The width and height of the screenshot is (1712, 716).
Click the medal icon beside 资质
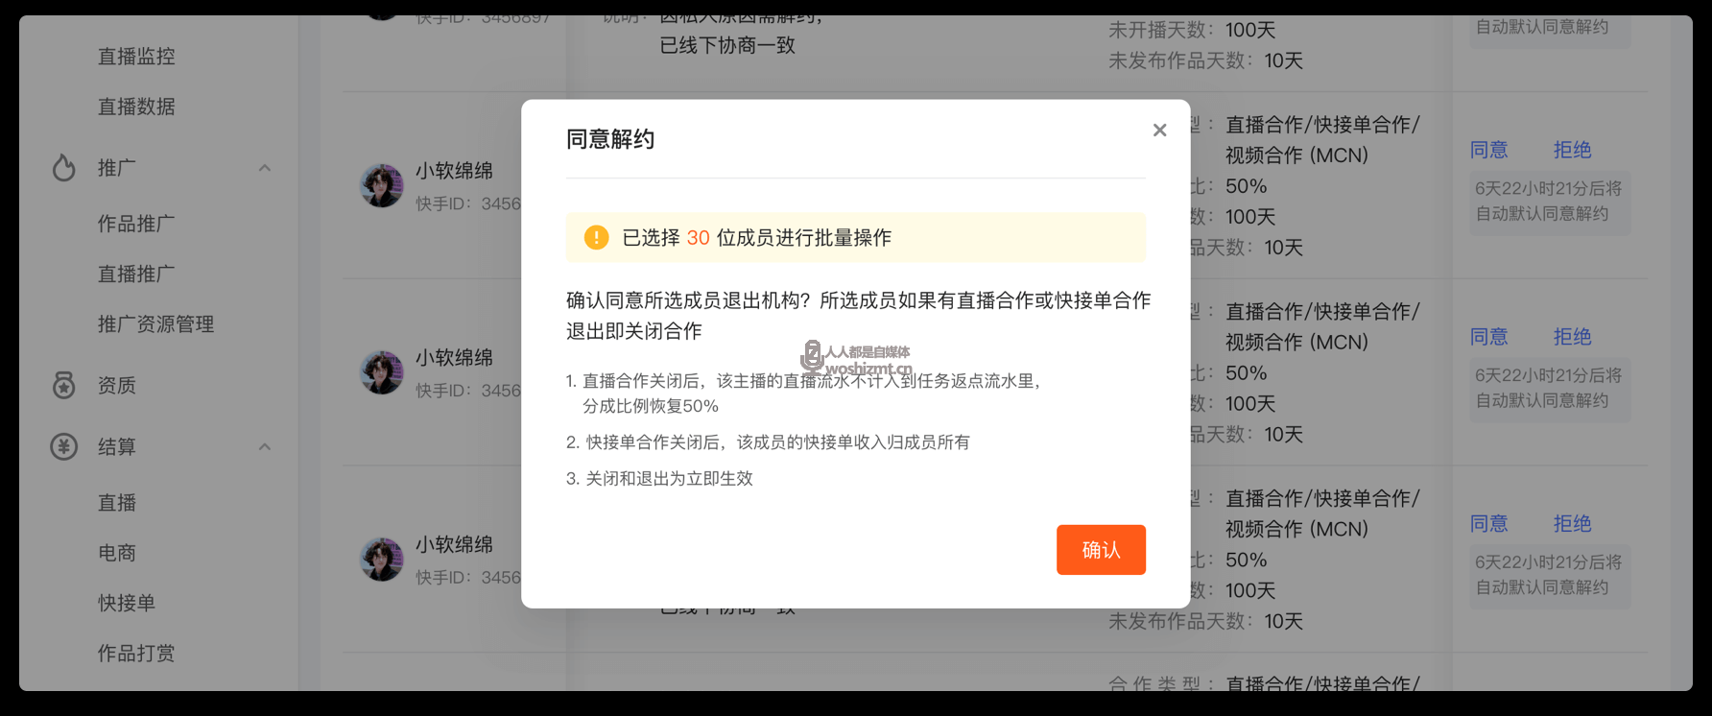(64, 386)
